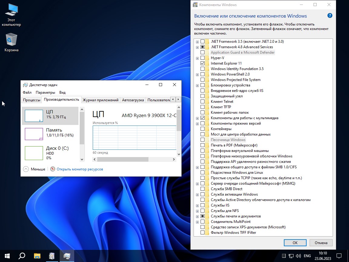Select the ЦП performance graph thumbnail
Screen dimensions: 349x262
34,116
